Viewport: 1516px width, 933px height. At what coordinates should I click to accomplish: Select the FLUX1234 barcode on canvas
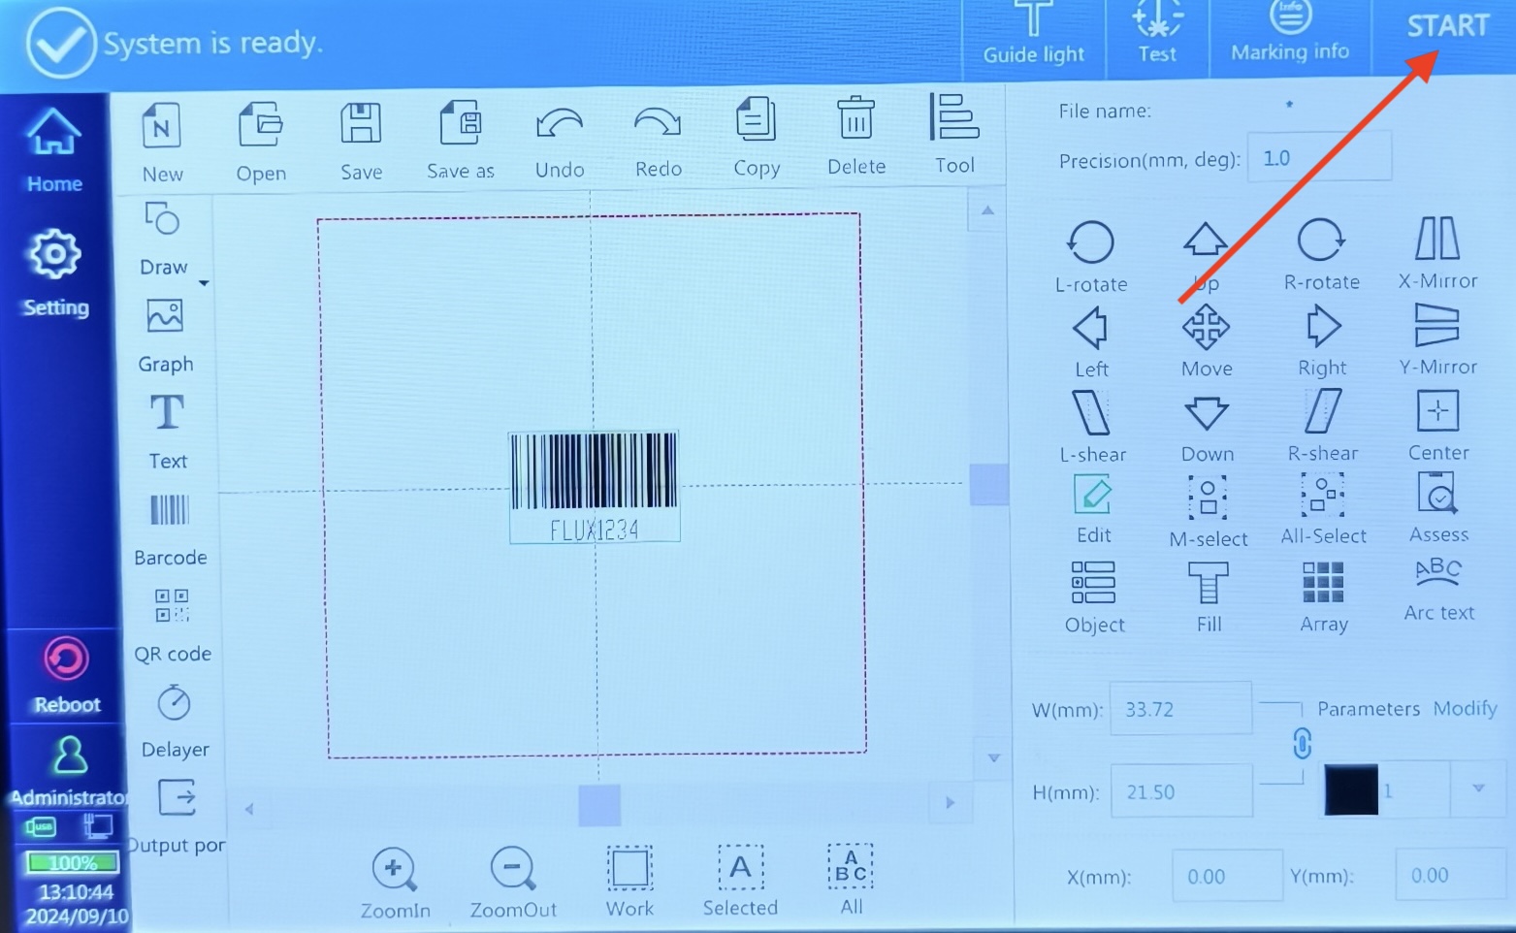click(594, 487)
